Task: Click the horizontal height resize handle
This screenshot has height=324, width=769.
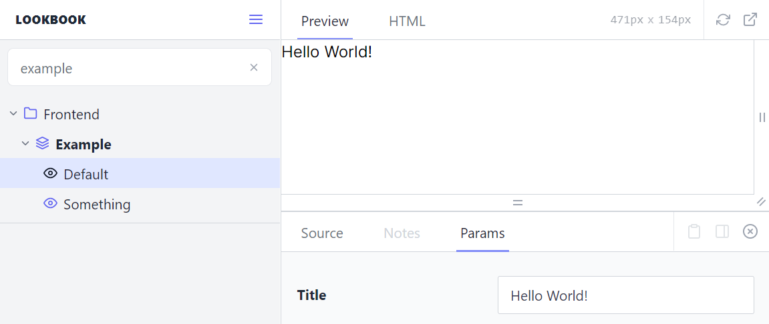Action: [517, 202]
